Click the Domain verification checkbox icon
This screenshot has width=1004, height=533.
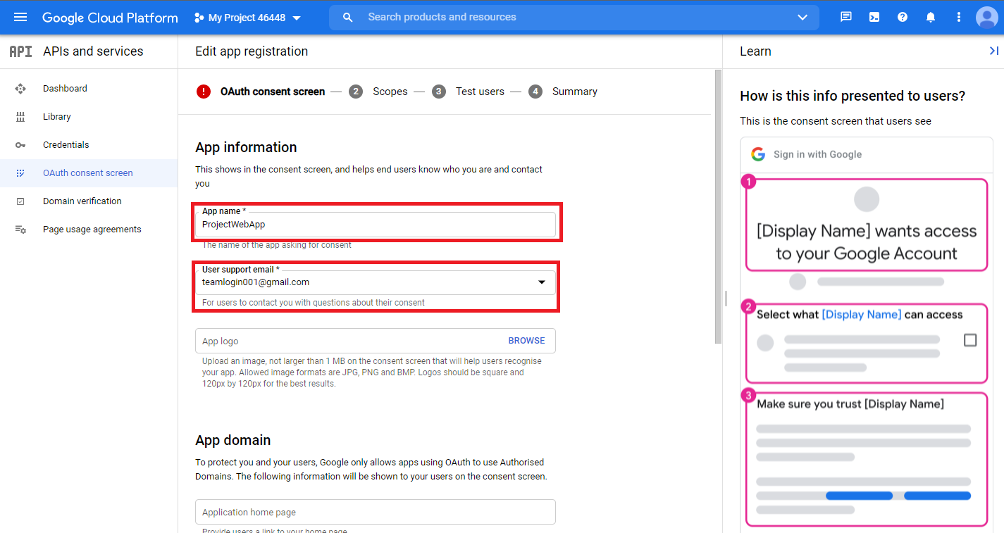point(20,201)
